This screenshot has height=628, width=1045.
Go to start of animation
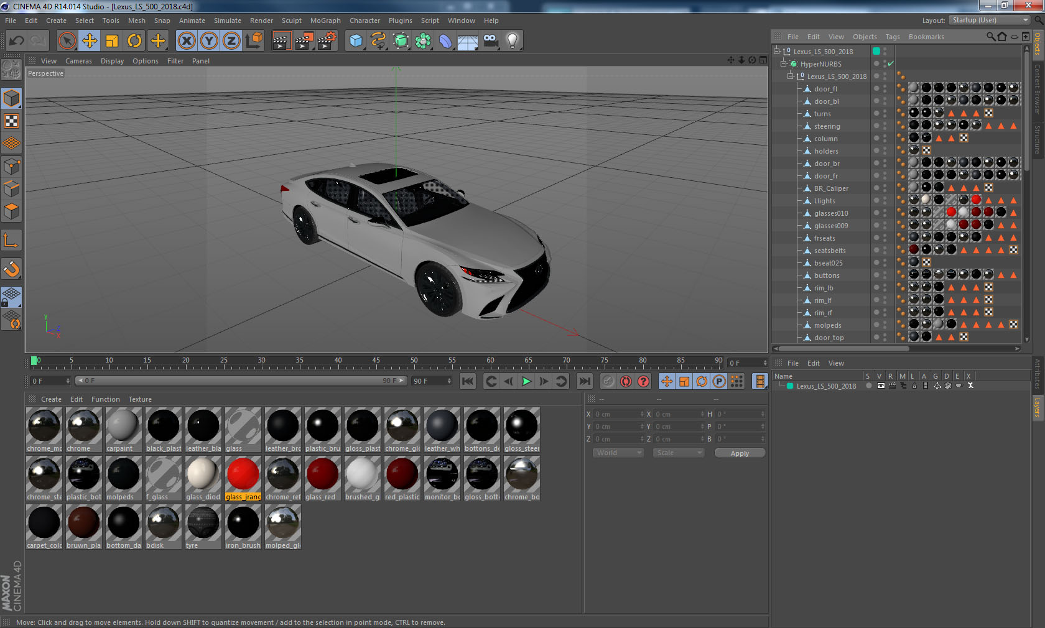click(468, 381)
